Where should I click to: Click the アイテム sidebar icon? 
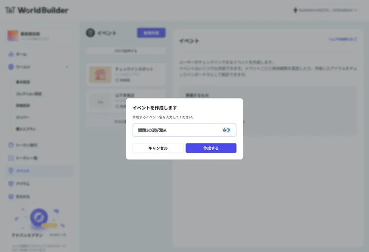pyautogui.click(x=11, y=184)
